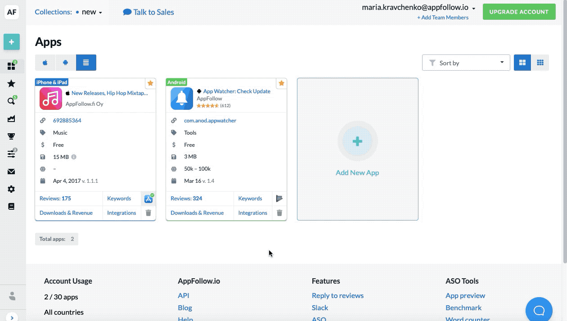Viewport: 567px width, 321px height.
Task: Open the API footer link
Action: point(184,296)
